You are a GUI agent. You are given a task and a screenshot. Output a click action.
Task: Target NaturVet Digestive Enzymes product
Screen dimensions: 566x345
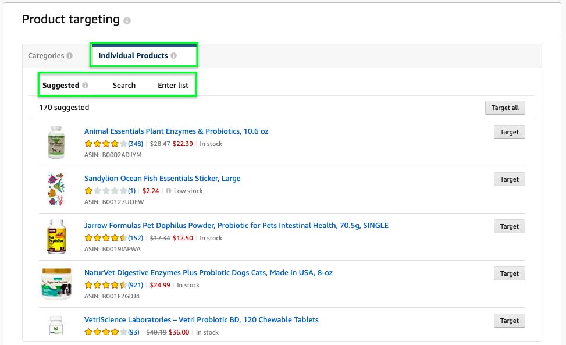point(510,273)
